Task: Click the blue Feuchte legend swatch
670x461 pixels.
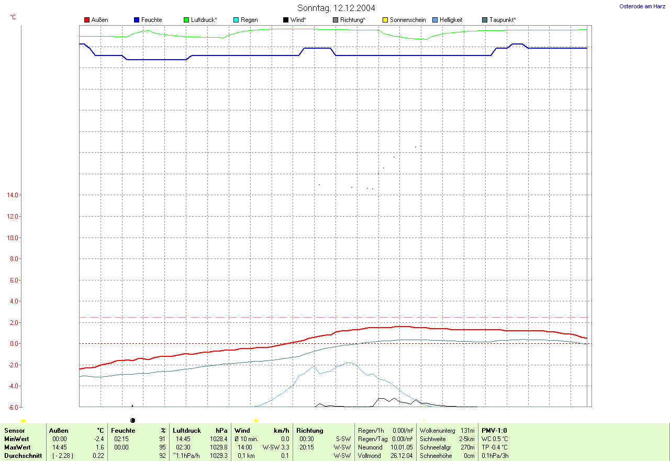Action: (x=137, y=20)
